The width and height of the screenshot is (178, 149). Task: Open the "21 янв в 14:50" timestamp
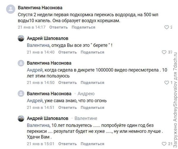coord(41,83)
